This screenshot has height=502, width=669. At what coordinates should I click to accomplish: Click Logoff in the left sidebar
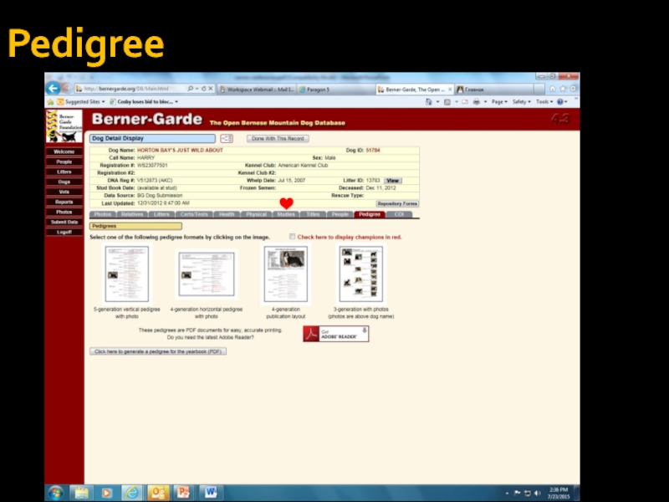[x=64, y=233]
